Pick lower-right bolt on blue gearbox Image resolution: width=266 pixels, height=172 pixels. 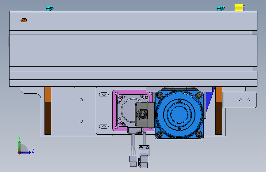click(199, 134)
